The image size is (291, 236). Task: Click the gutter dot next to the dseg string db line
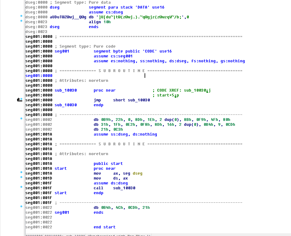point(21,16)
